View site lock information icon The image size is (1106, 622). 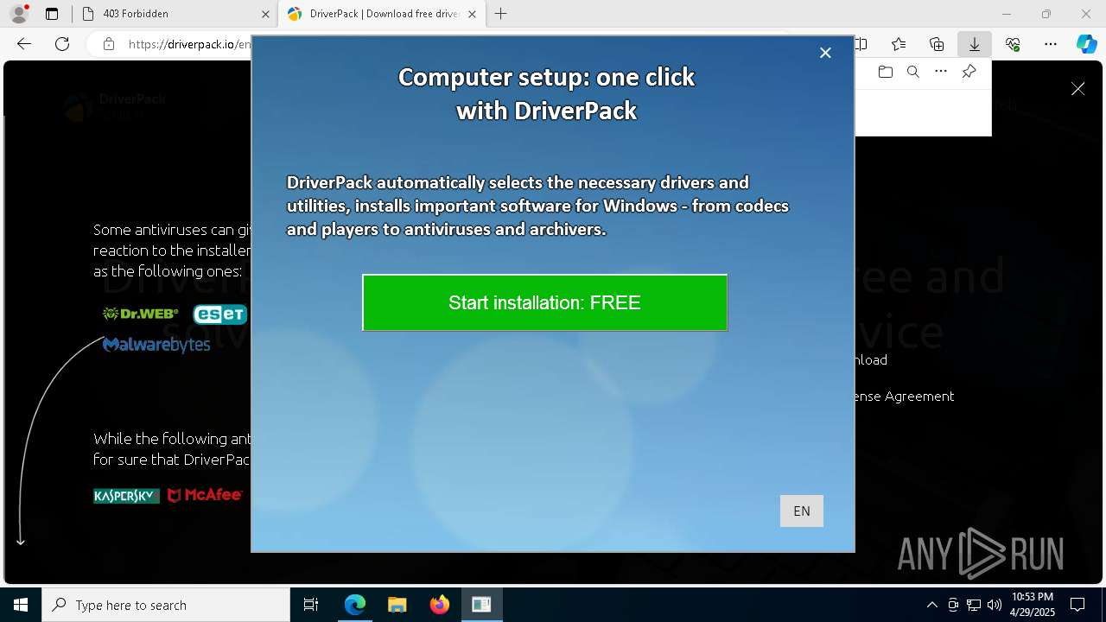[x=109, y=44]
